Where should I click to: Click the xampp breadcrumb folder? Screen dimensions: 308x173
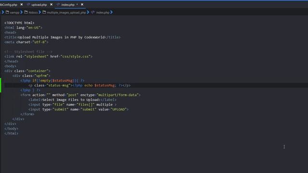[x=14, y=12]
